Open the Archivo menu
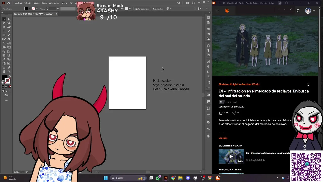The width and height of the screenshot is (323, 182). click(19, 3)
